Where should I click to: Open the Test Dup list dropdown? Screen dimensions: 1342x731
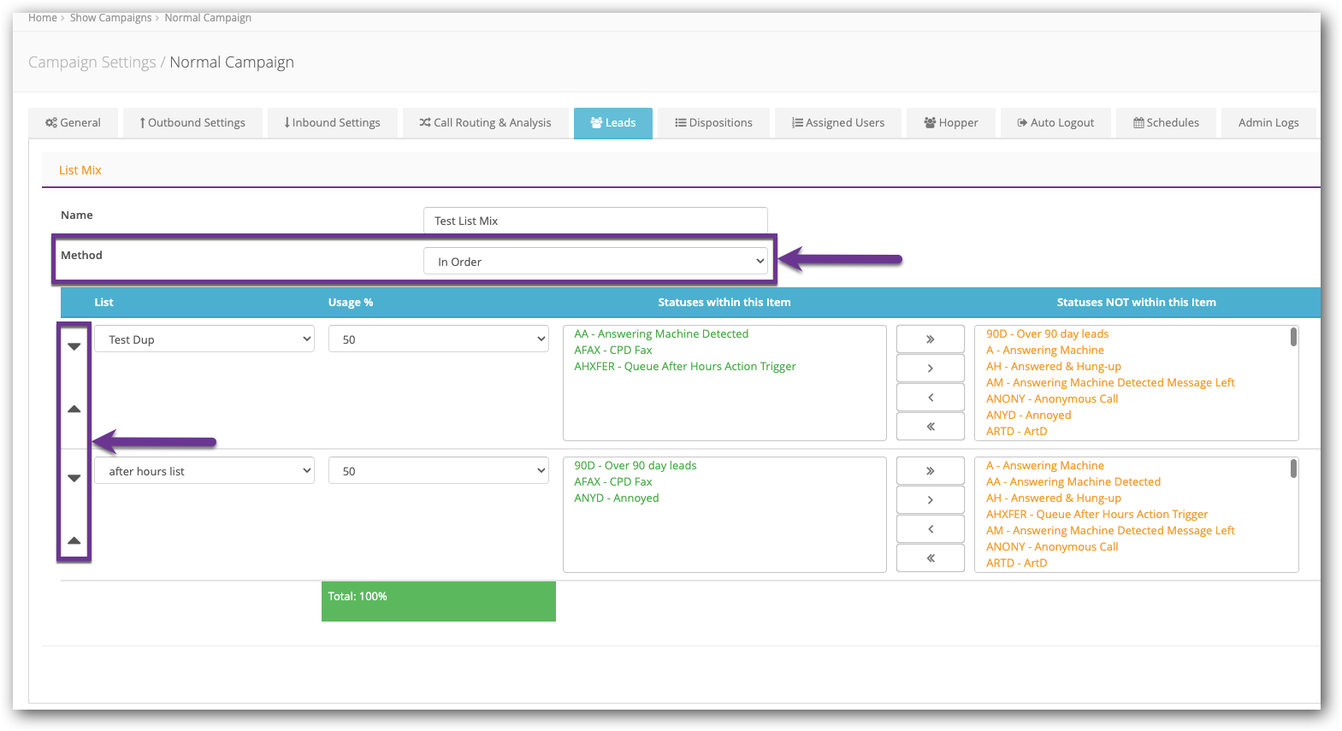coord(204,339)
